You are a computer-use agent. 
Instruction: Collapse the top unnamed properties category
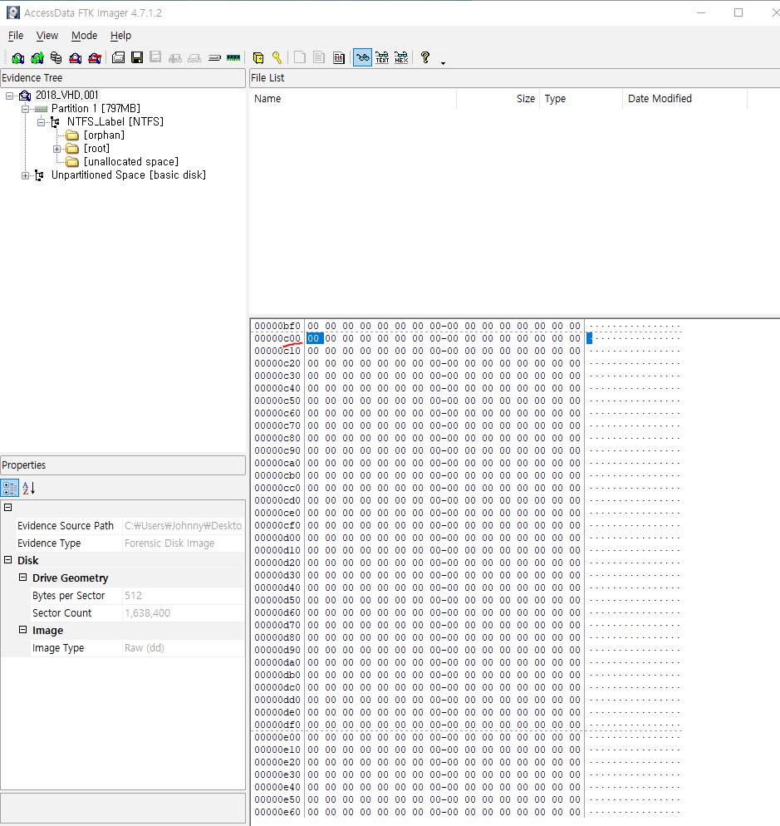(8, 507)
